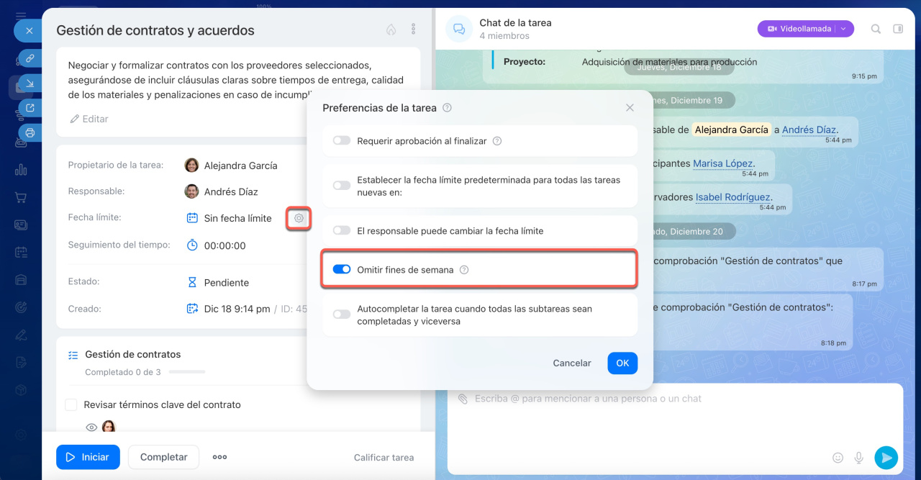Click the microphone icon in chat input

pos(858,457)
